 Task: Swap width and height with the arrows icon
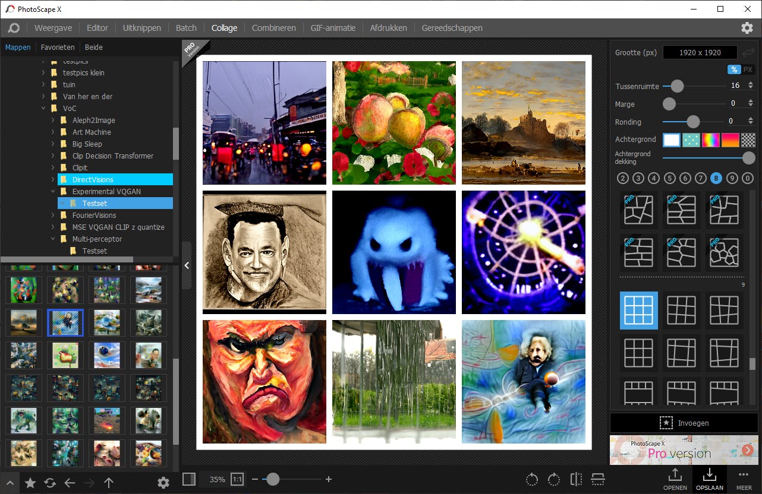point(749,52)
